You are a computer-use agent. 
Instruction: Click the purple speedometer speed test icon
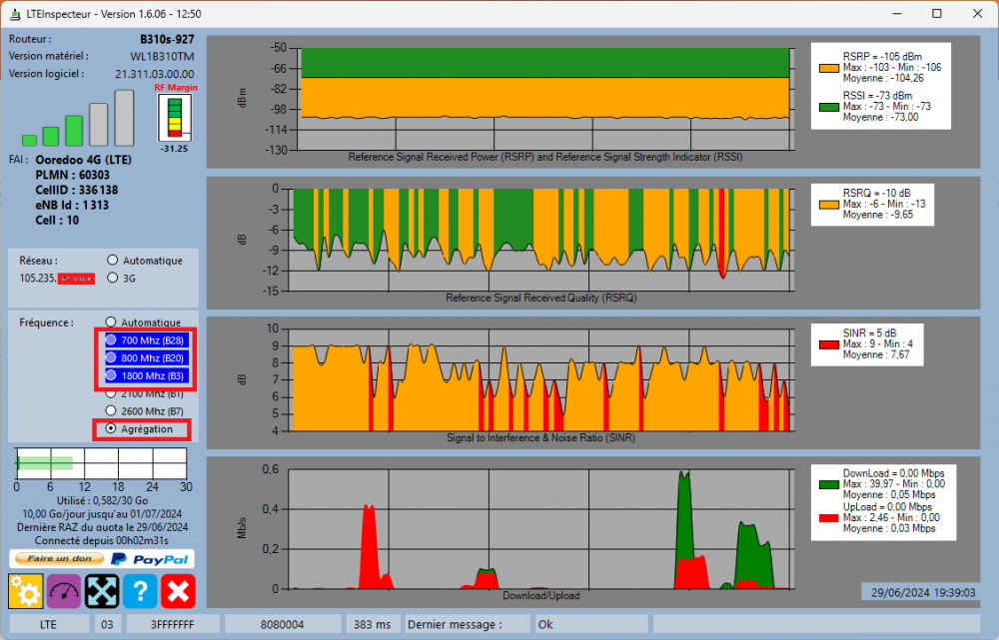[64, 590]
